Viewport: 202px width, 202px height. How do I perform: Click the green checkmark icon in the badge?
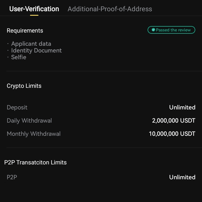pos(153,30)
